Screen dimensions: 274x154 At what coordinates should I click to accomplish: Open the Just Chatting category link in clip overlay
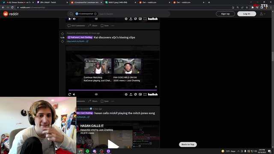pos(106,130)
